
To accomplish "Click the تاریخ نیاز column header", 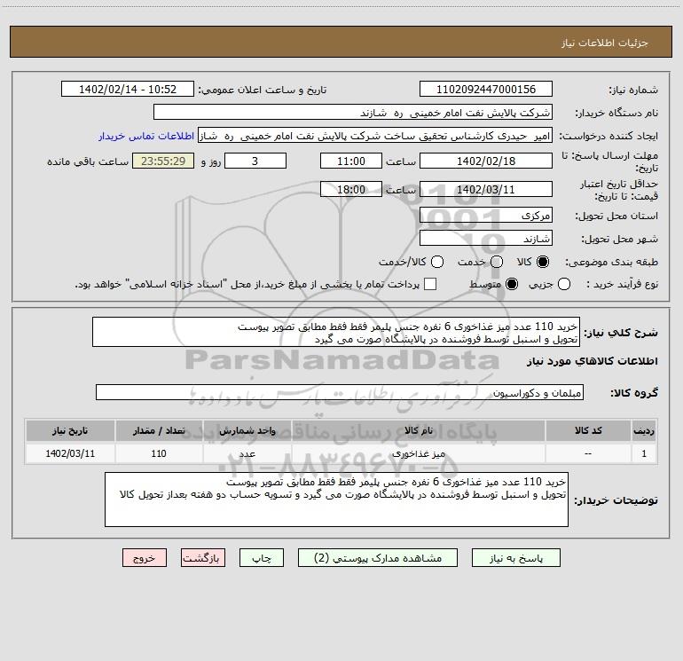I will click(70, 430).
